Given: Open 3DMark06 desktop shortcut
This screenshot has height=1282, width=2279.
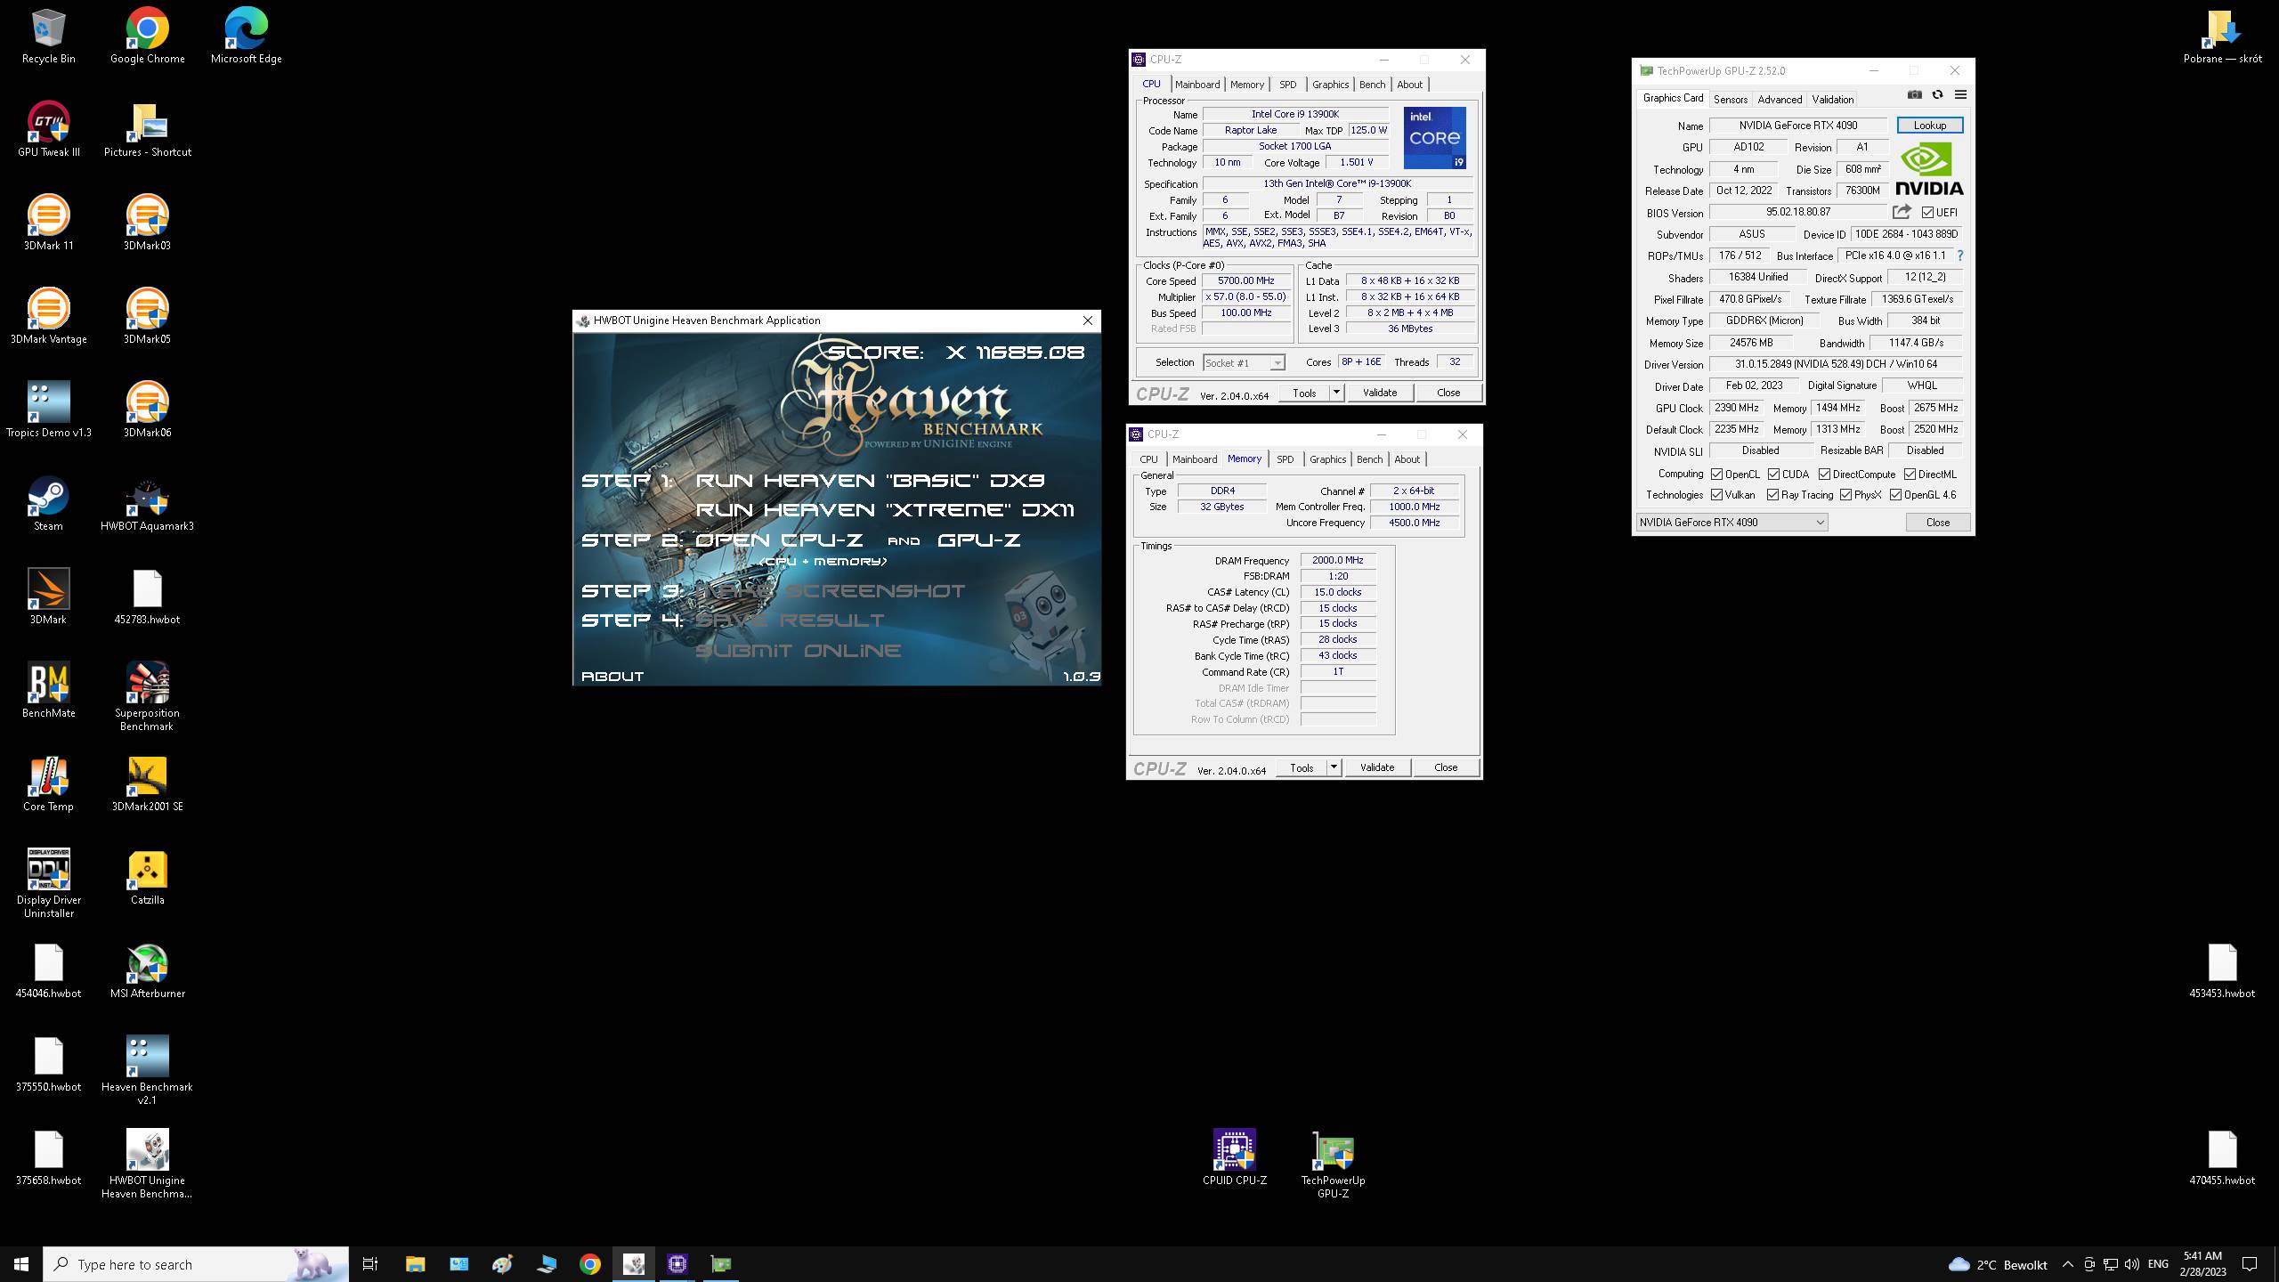Looking at the screenshot, I should (147, 410).
